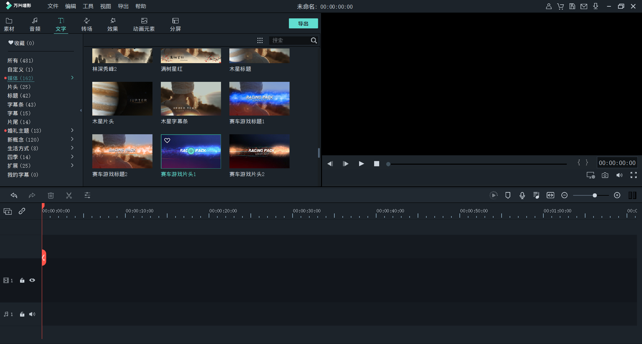Toggle lock on video track 1

coord(22,281)
